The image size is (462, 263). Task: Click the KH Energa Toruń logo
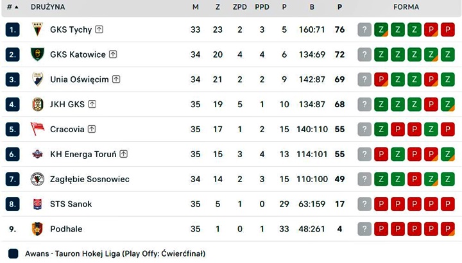point(37,154)
